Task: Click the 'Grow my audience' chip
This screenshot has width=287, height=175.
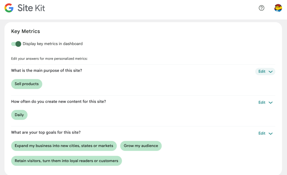Action: click(x=141, y=146)
